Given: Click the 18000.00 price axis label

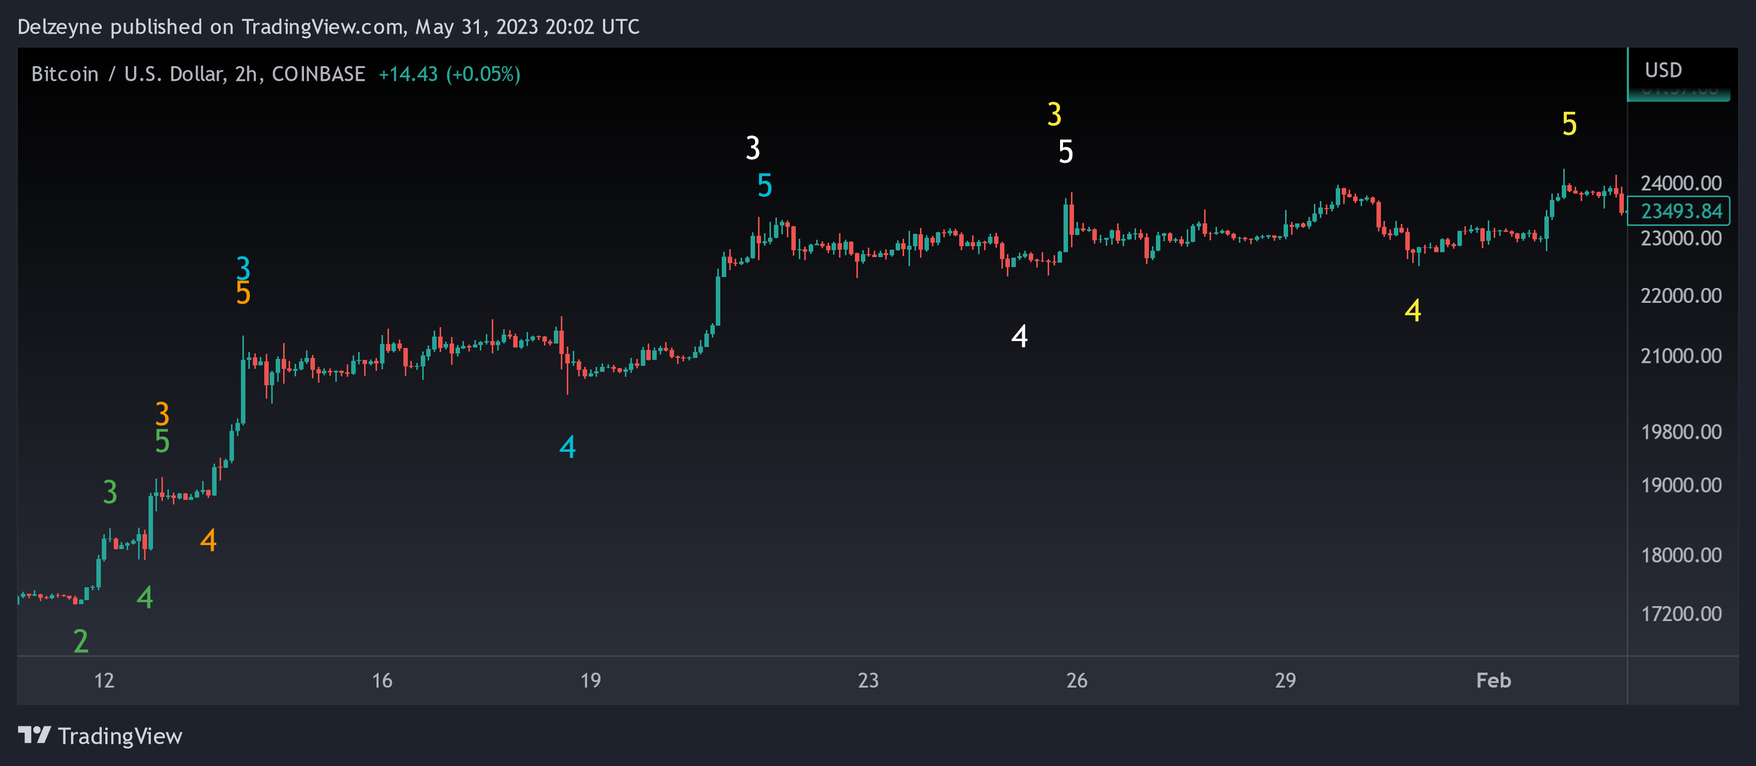Looking at the screenshot, I should click(x=1681, y=555).
